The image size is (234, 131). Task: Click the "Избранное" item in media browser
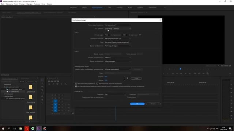pos(7,85)
